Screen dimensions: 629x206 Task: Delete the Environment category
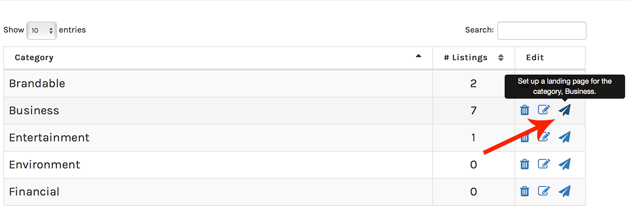pyautogui.click(x=525, y=165)
